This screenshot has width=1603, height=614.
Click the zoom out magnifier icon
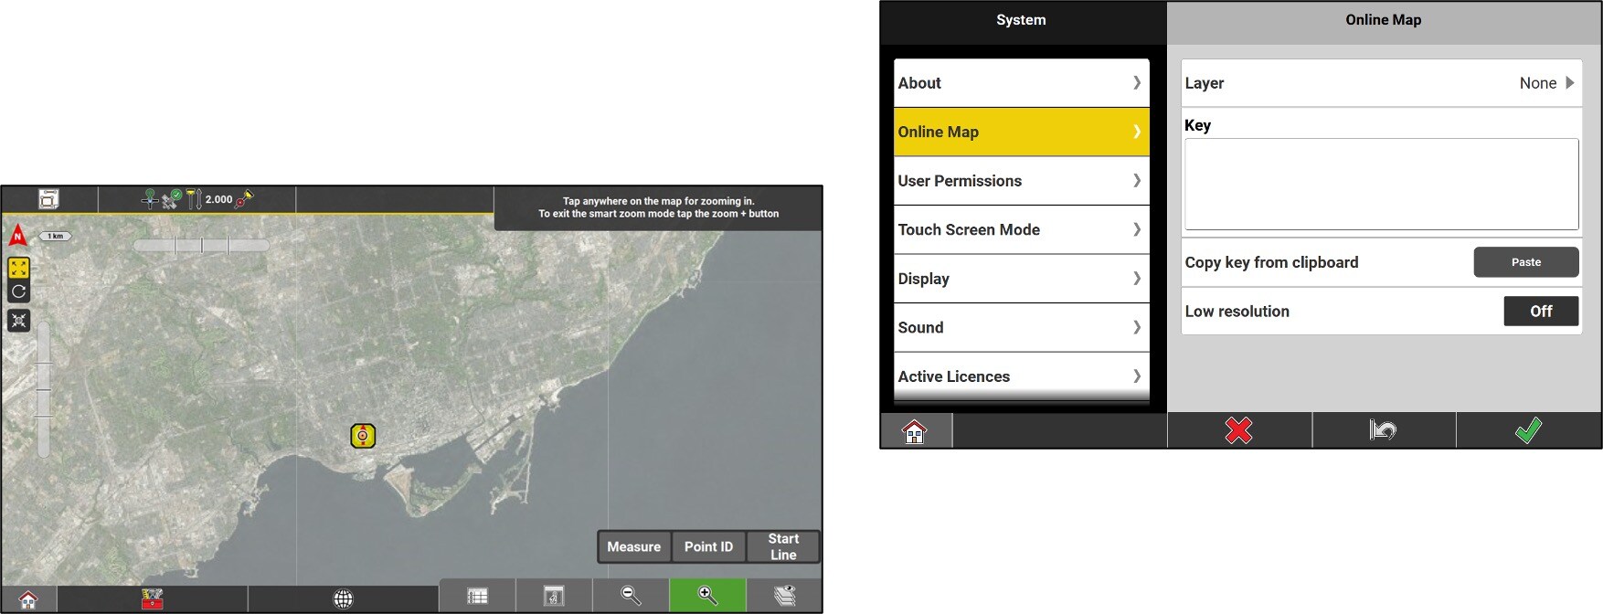point(631,596)
